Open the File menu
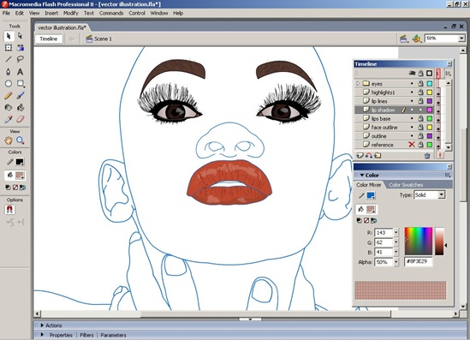This screenshot has width=470, height=340. coord(6,13)
